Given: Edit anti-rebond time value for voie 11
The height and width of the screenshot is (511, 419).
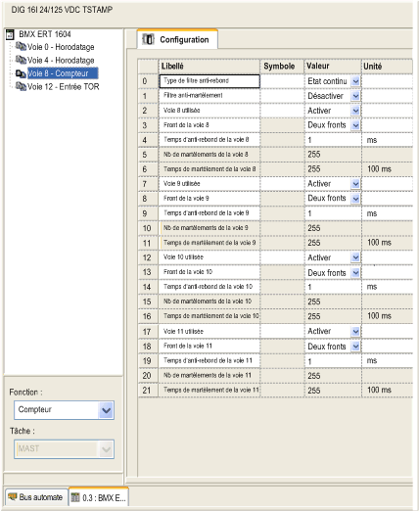Looking at the screenshot, I should pos(333,361).
